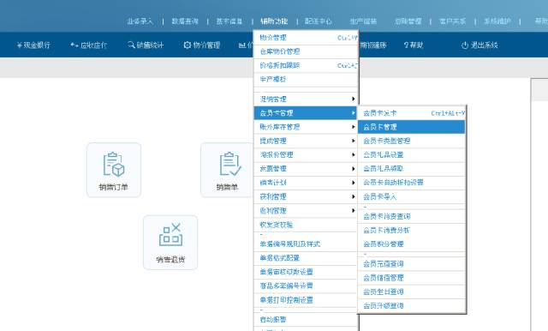Viewport: 548px width, 331px height.
Task: Choose 单据打印控制设置 menu entry
Action: coord(307,300)
